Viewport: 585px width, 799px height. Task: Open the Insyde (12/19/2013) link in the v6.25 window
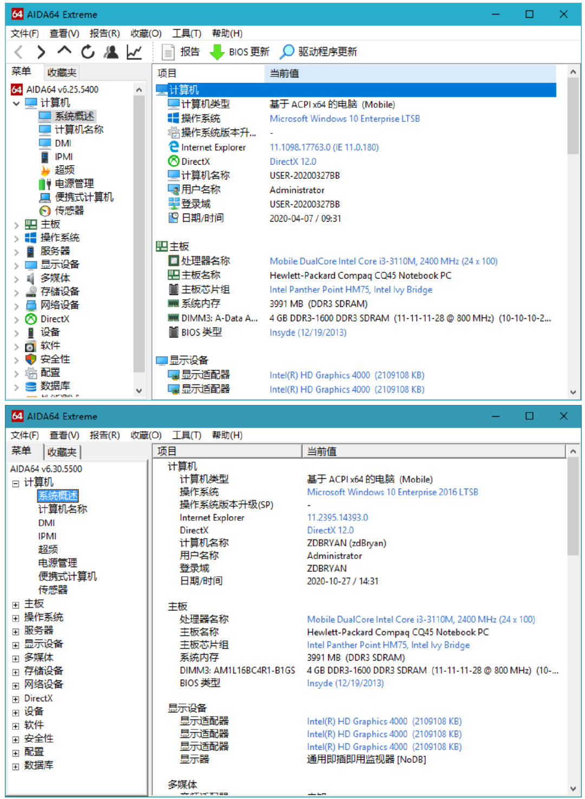click(x=308, y=333)
